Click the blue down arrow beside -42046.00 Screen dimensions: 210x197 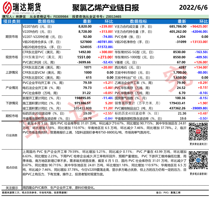(207, 32)
